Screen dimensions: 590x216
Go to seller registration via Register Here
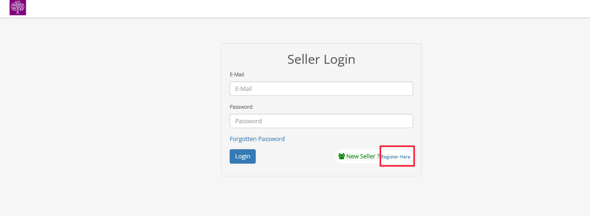pos(395,157)
